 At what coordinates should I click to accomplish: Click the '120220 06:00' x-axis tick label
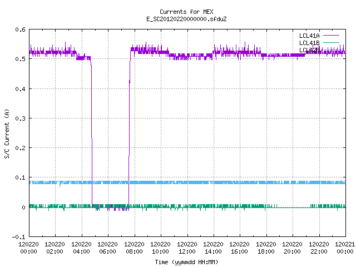(x=107, y=248)
